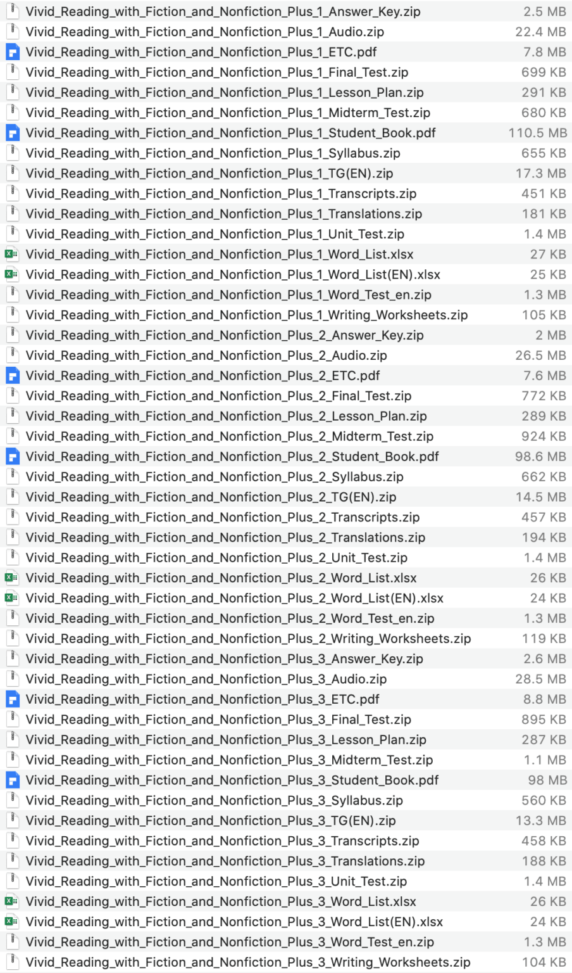Click the Excel icon for Plus_3_Word_List(EN).xlsx
Viewport: 572px width, 973px height.
click(x=11, y=922)
